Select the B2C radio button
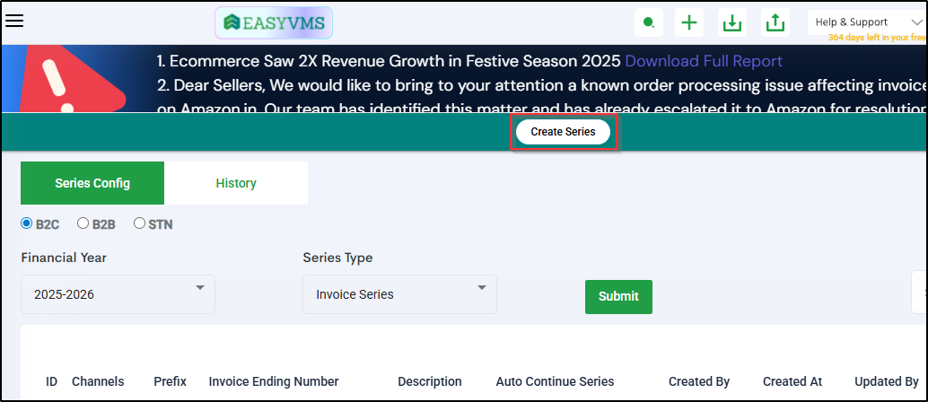The width and height of the screenshot is (928, 402). [27, 223]
